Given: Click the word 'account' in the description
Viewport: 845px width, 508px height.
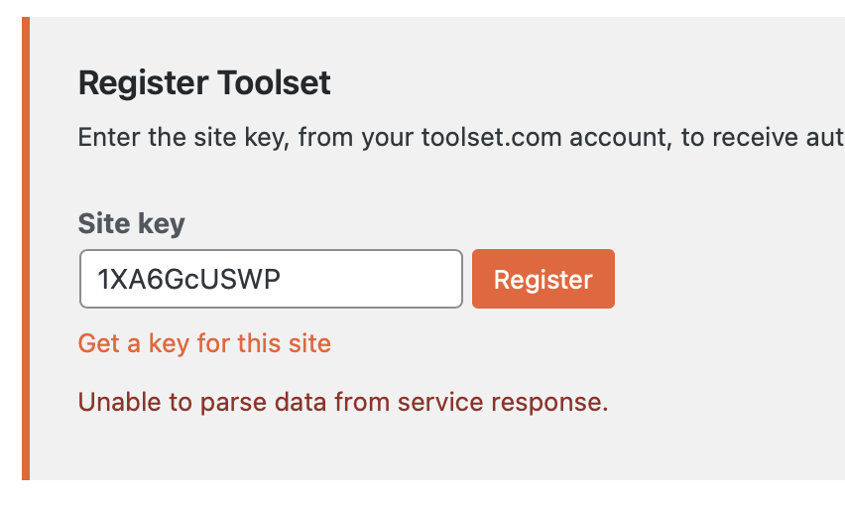Looking at the screenshot, I should click(618, 136).
